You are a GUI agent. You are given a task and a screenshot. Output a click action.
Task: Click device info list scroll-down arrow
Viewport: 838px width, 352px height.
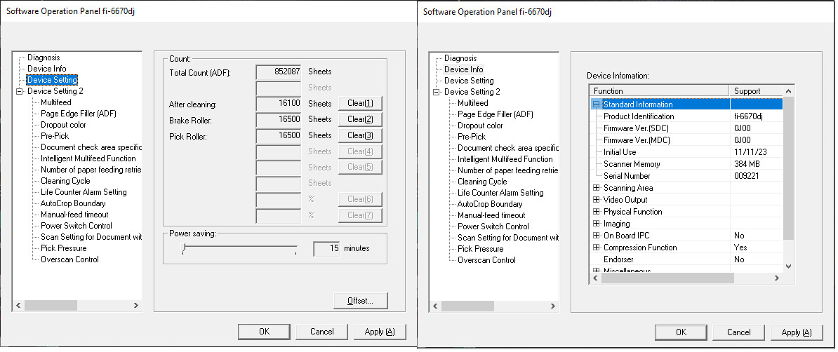click(788, 266)
